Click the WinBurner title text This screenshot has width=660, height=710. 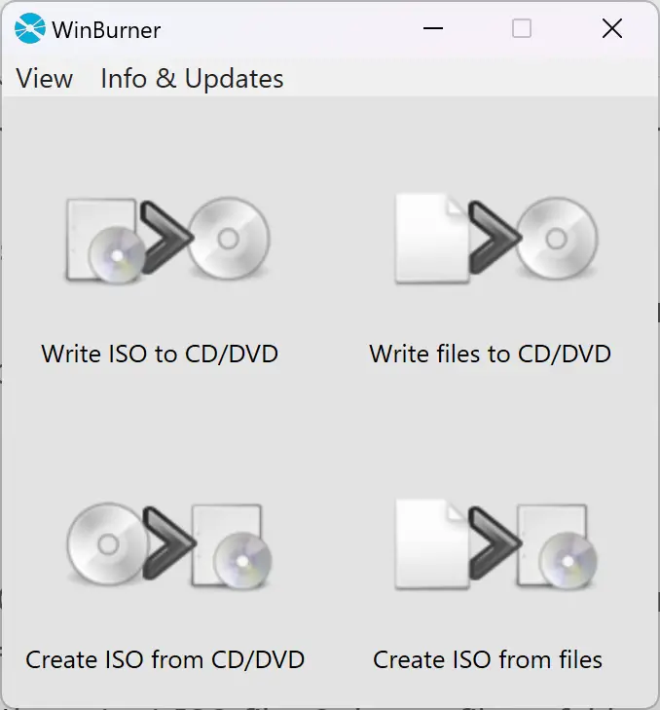pos(106,31)
